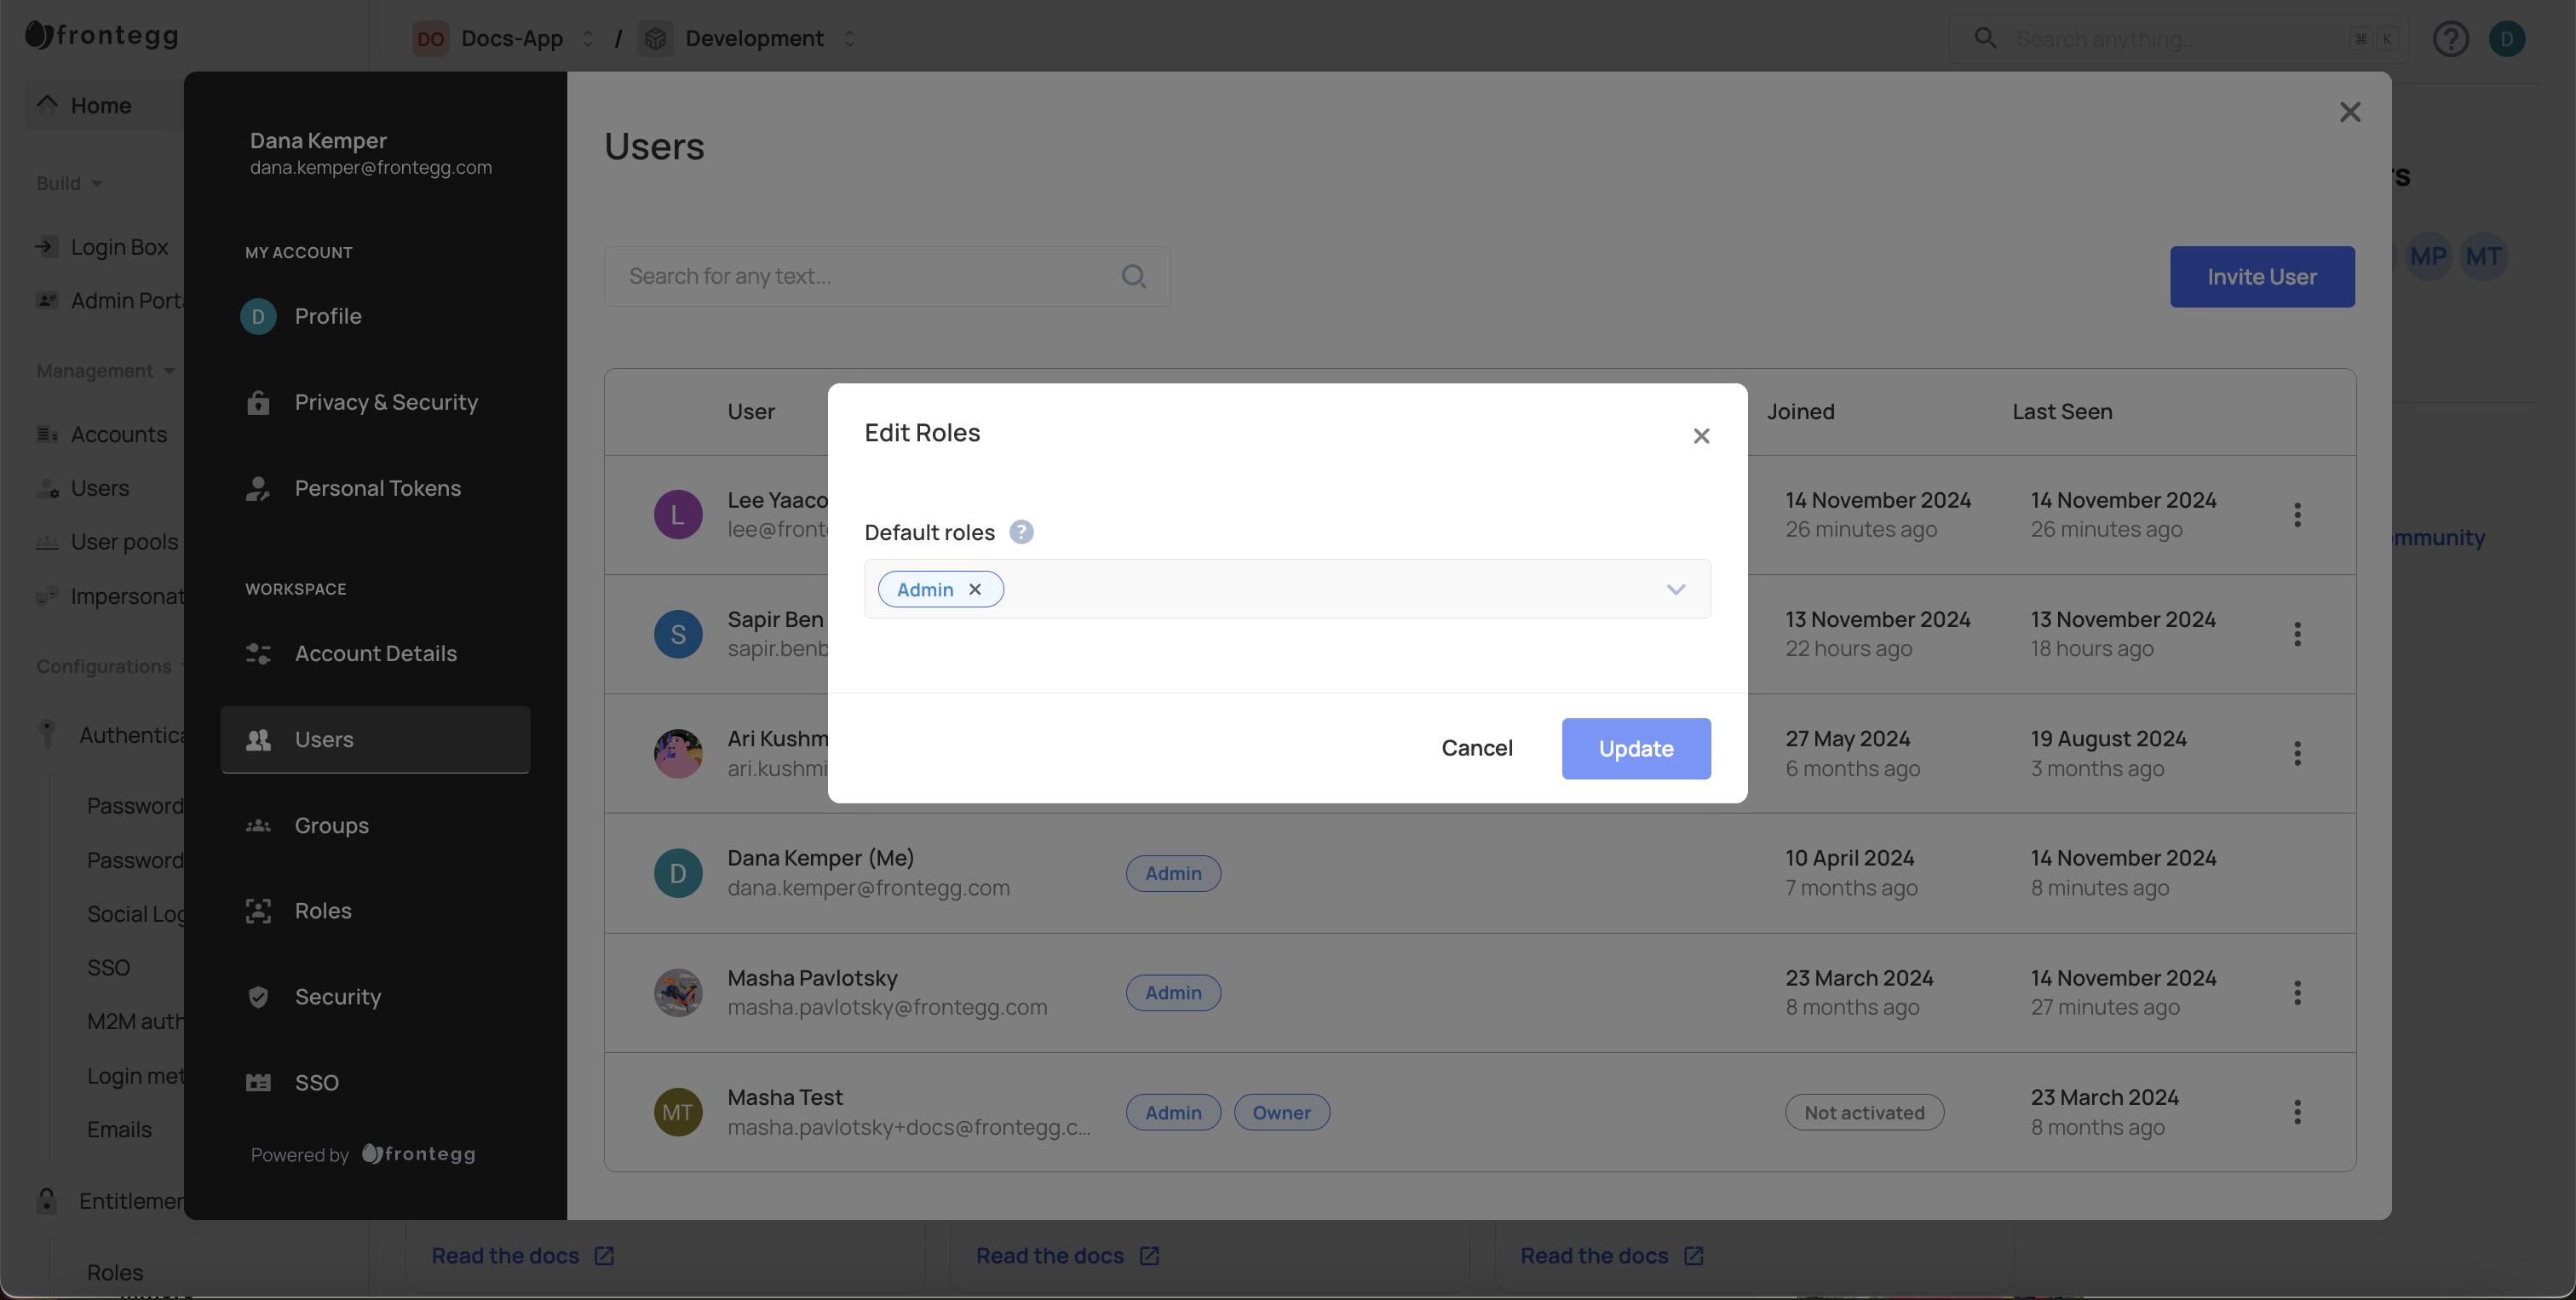Image resolution: width=2576 pixels, height=1300 pixels.
Task: Cancel the role edit
Action: tap(1476, 748)
